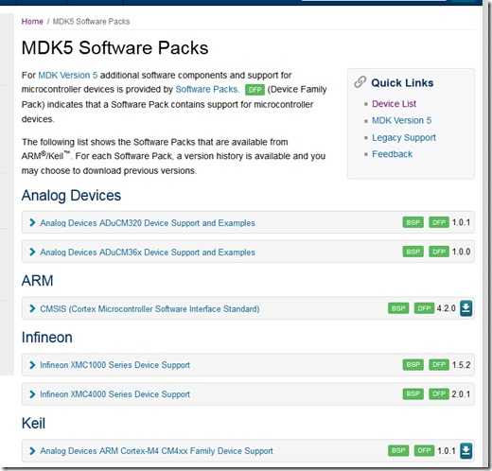This screenshot has height=471, width=492.
Task: Open the MDK Version 5 link in paragraph
Action: click(68, 76)
